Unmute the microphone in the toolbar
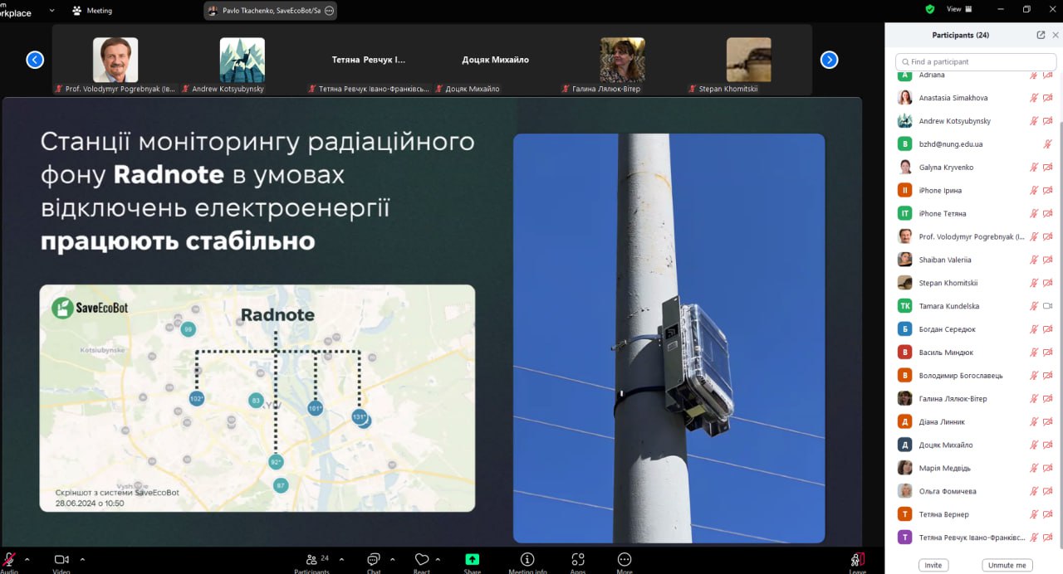 [x=10, y=560]
